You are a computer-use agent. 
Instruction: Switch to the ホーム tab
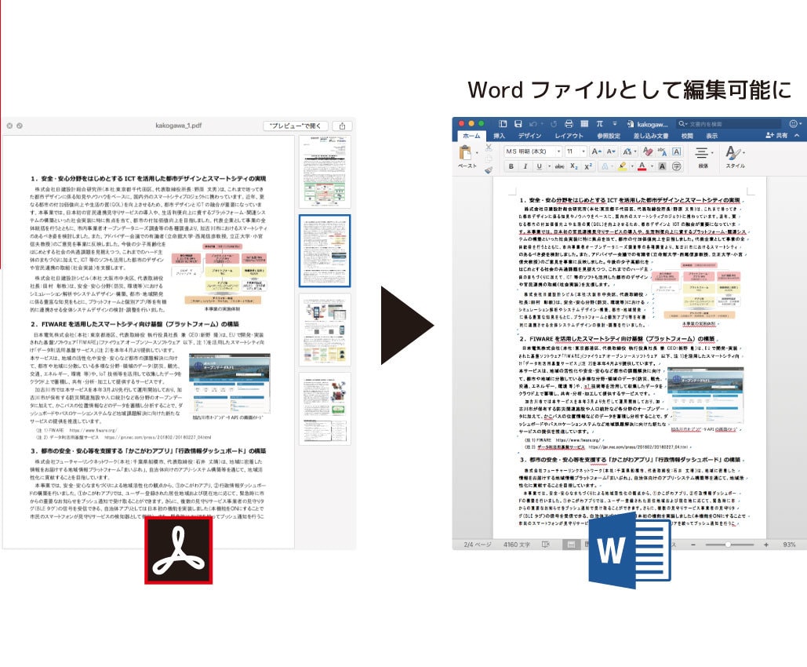(471, 136)
